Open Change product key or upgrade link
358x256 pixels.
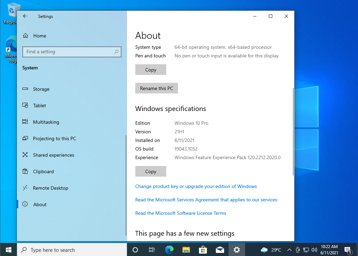(x=196, y=186)
